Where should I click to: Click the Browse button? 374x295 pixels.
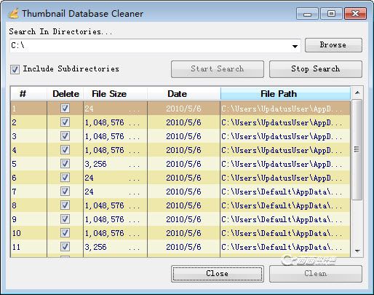(x=333, y=45)
